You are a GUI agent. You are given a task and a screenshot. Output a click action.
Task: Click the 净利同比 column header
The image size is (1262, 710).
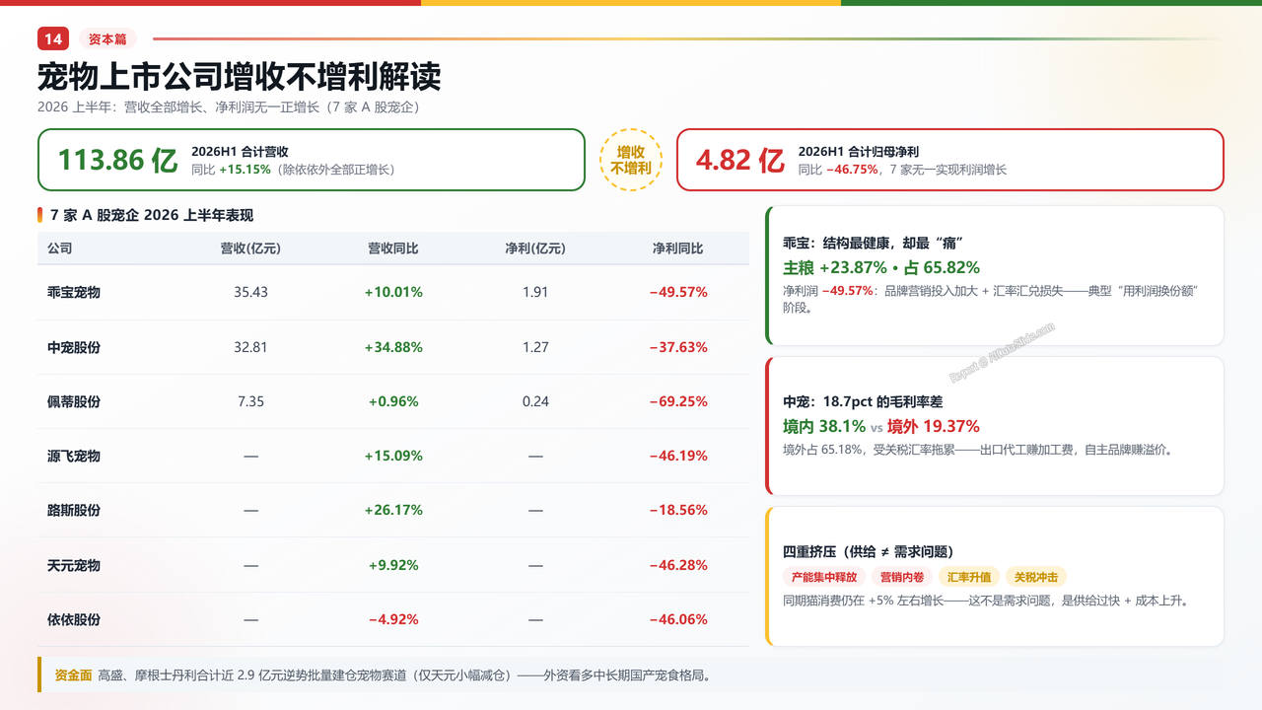click(678, 248)
